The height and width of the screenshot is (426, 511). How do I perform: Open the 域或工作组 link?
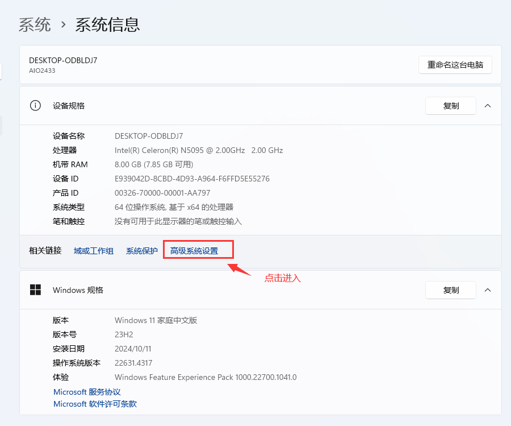(94, 251)
